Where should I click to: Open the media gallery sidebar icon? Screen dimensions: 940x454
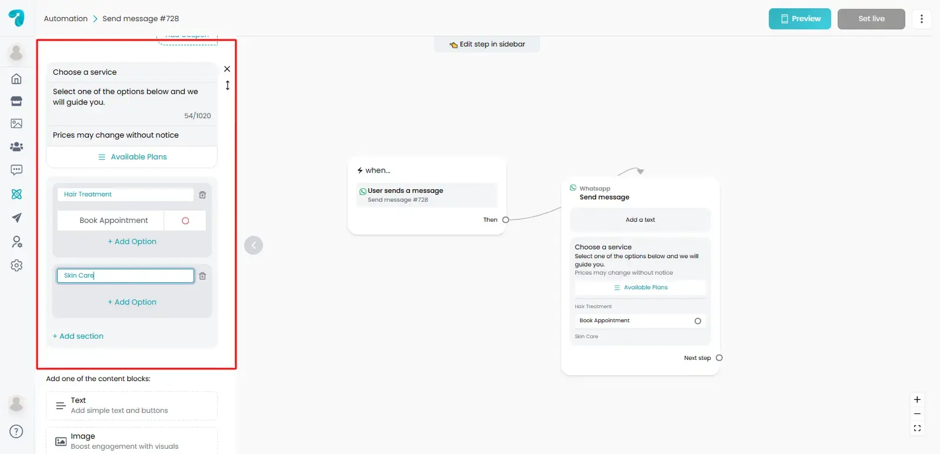(x=16, y=123)
